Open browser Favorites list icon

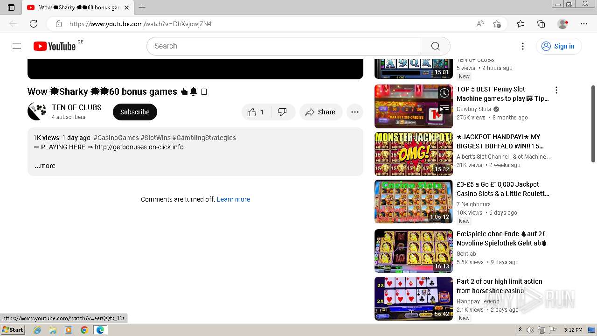(x=521, y=24)
